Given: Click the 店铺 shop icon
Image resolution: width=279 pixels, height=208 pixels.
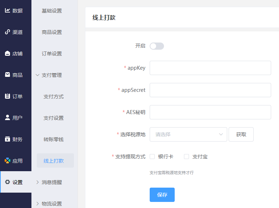Looking at the screenshot, I should (7, 53).
